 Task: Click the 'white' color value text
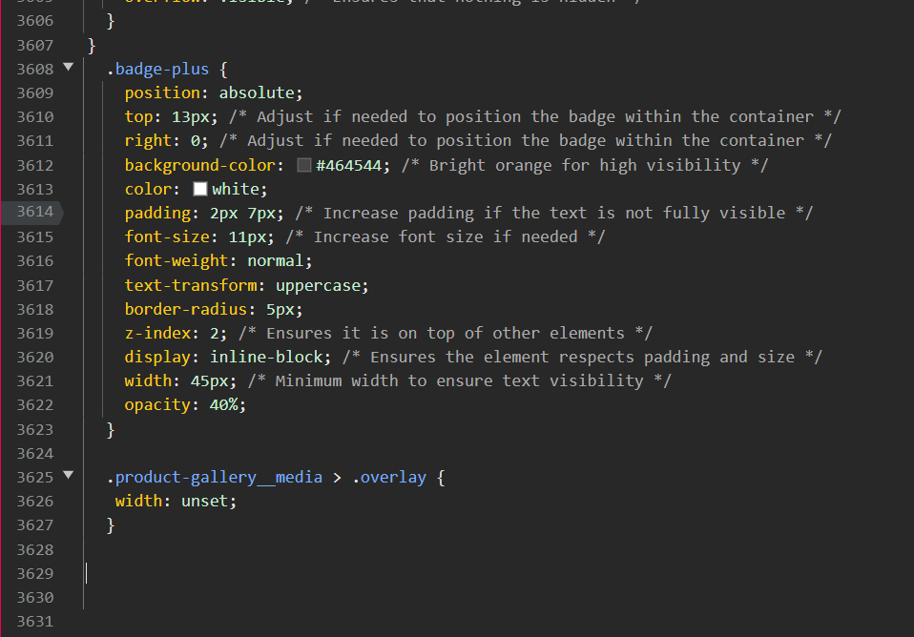point(236,189)
